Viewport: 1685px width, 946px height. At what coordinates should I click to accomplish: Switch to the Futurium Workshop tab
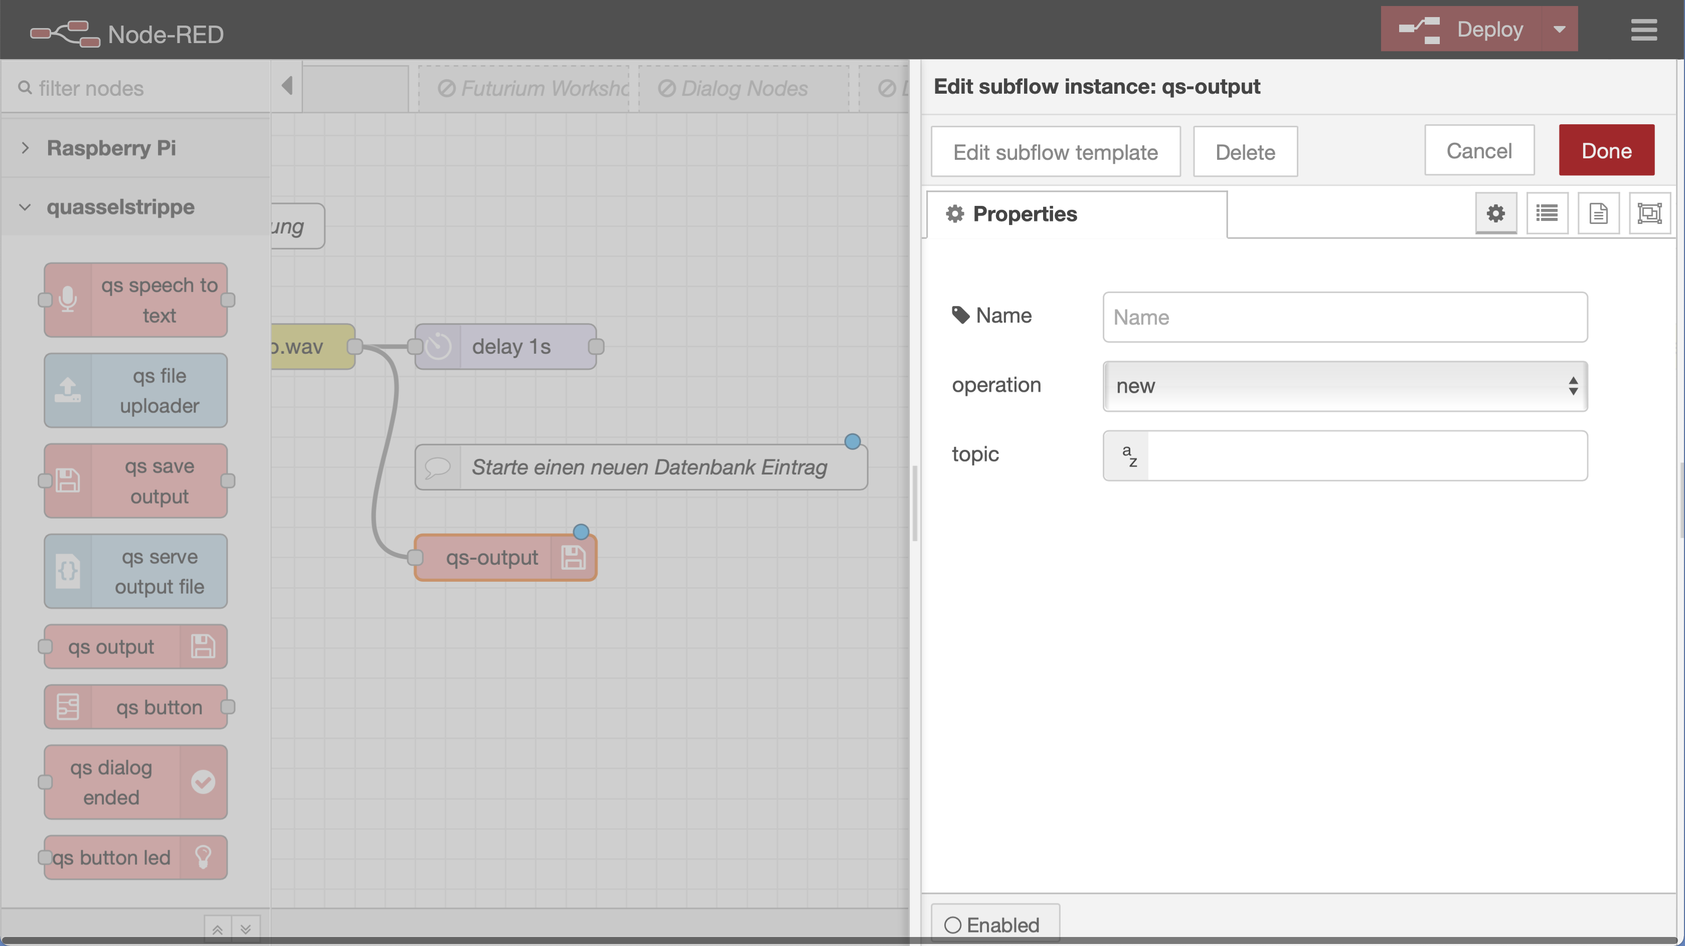point(524,88)
